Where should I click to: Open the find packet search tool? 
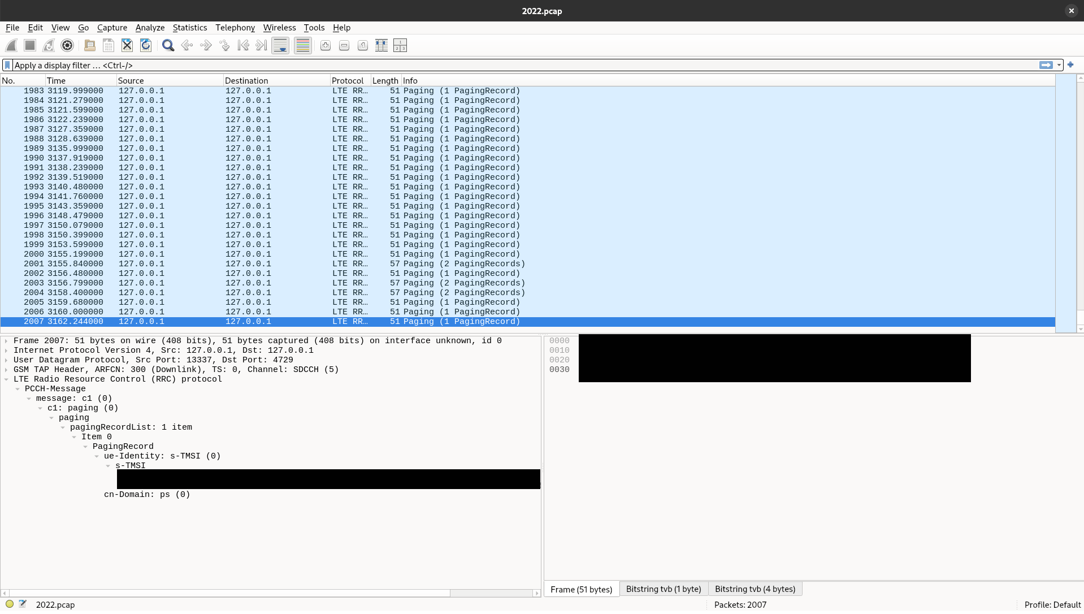coord(167,45)
